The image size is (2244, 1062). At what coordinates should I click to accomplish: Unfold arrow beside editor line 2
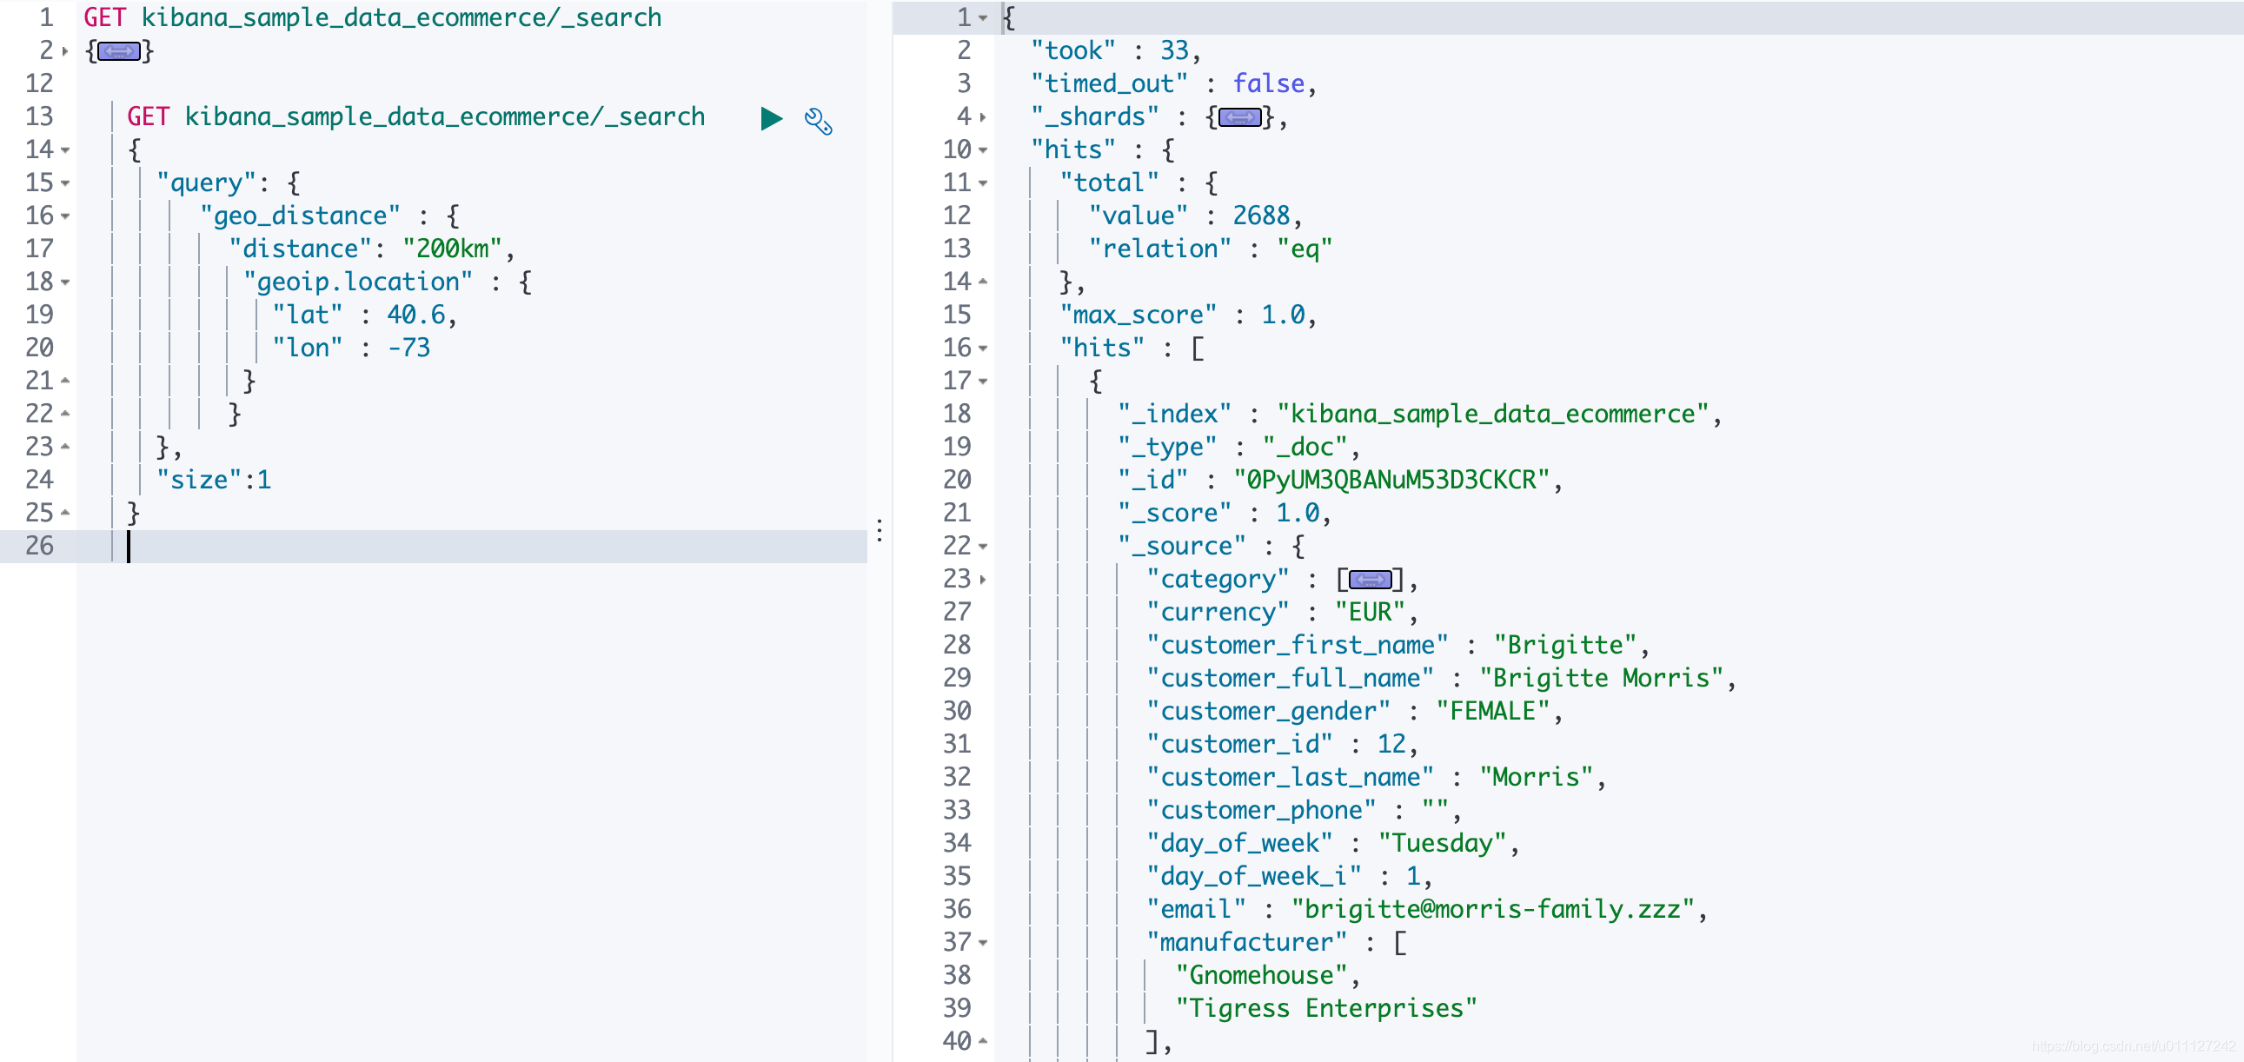[65, 51]
